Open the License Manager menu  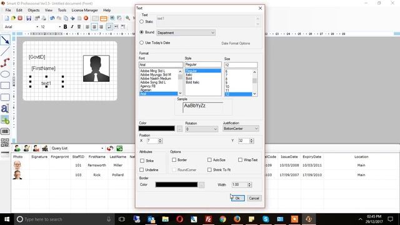85,10
